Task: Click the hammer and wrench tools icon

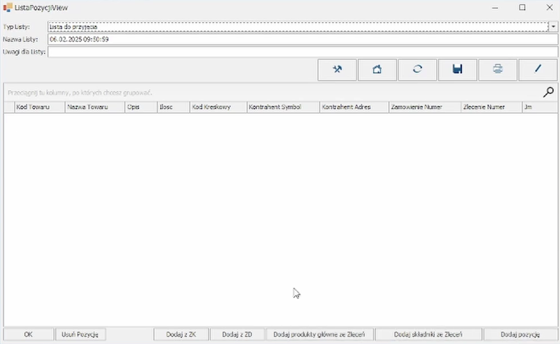Action: (x=337, y=69)
